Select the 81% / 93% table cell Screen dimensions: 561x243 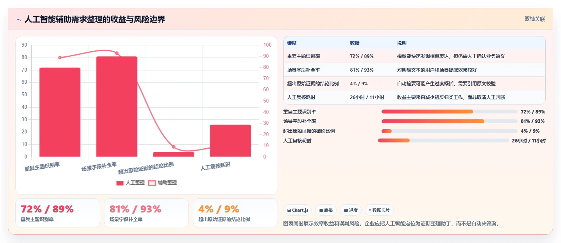[x=362, y=70]
